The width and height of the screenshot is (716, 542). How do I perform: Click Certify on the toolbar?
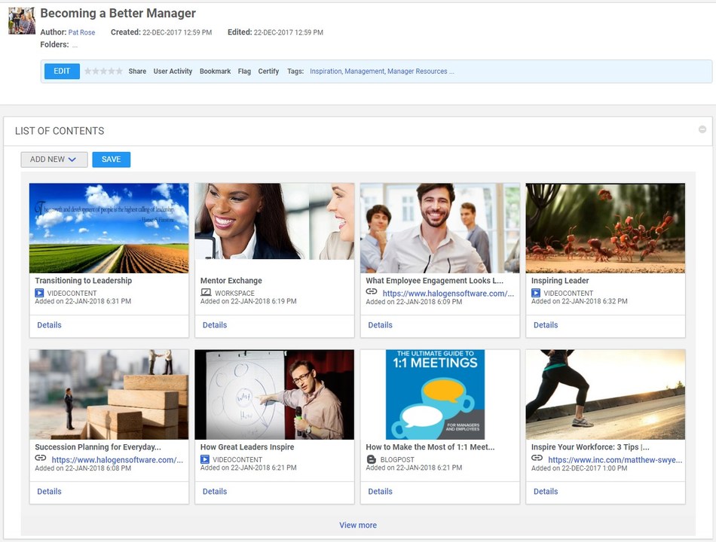[x=268, y=71]
